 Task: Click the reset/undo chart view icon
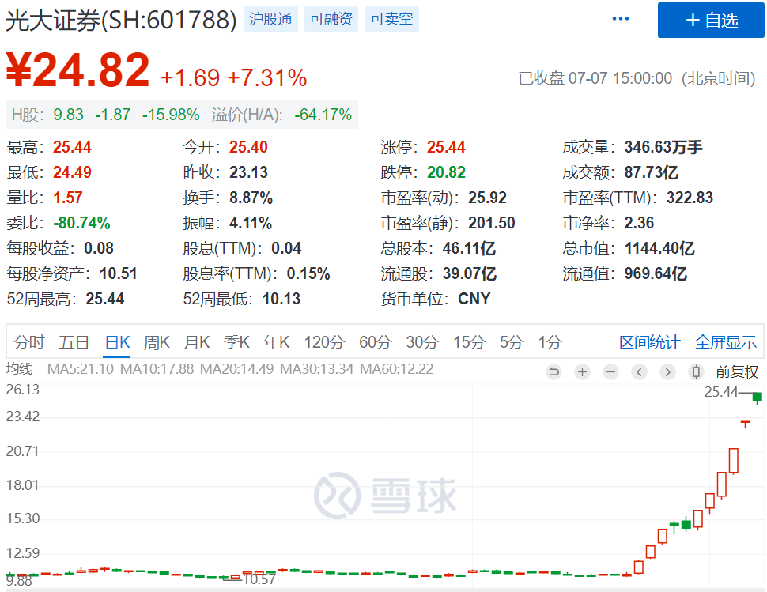click(554, 371)
